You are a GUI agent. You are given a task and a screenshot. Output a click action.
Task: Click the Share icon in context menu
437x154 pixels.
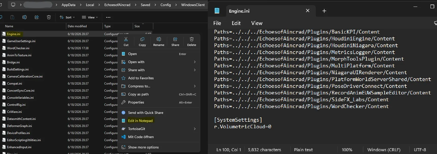[175, 39]
